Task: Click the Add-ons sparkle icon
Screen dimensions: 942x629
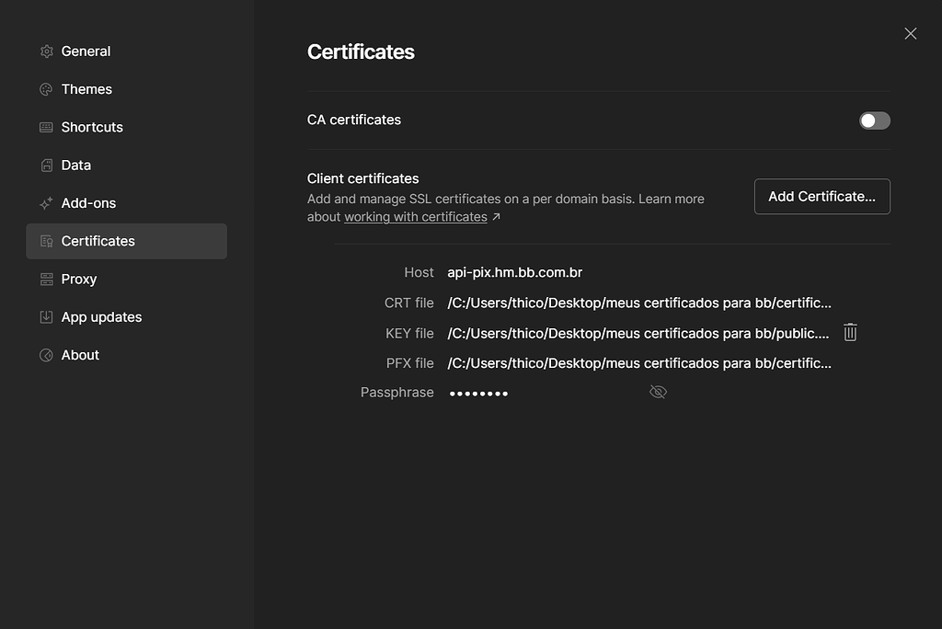Action: click(x=46, y=203)
